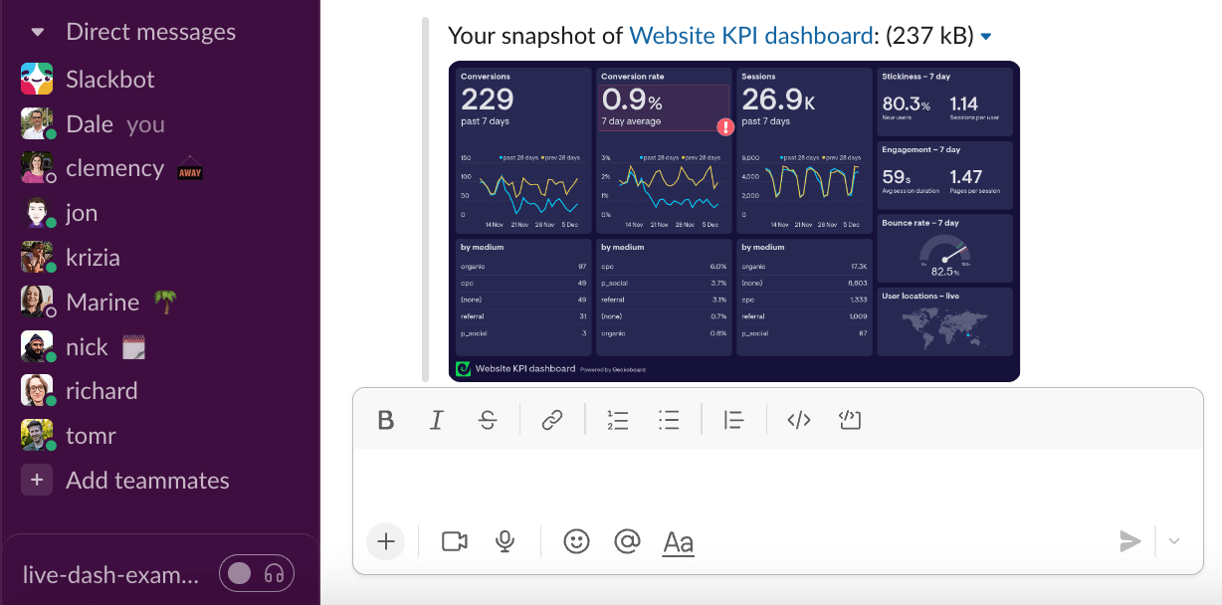Toggle bold formatting in the composer
Screen dimensions: 1222x605
386,420
